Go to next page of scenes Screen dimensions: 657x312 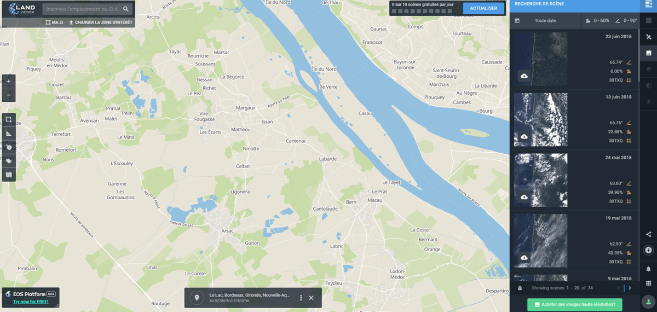[630, 288]
